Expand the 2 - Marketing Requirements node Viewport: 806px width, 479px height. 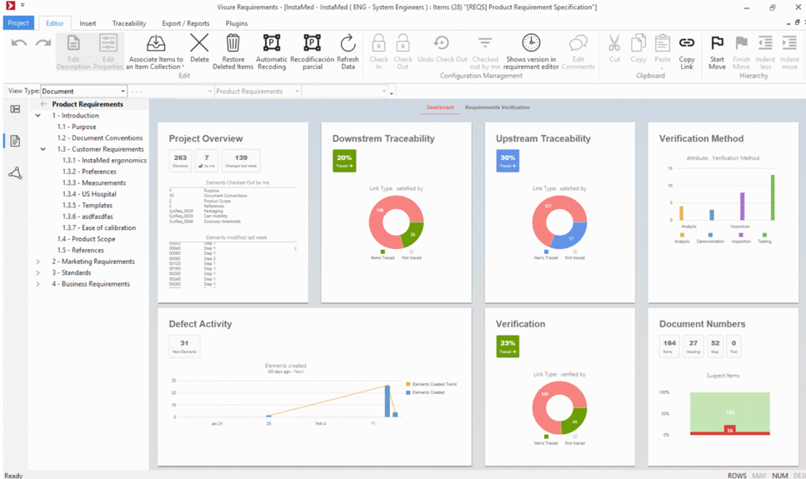point(38,262)
